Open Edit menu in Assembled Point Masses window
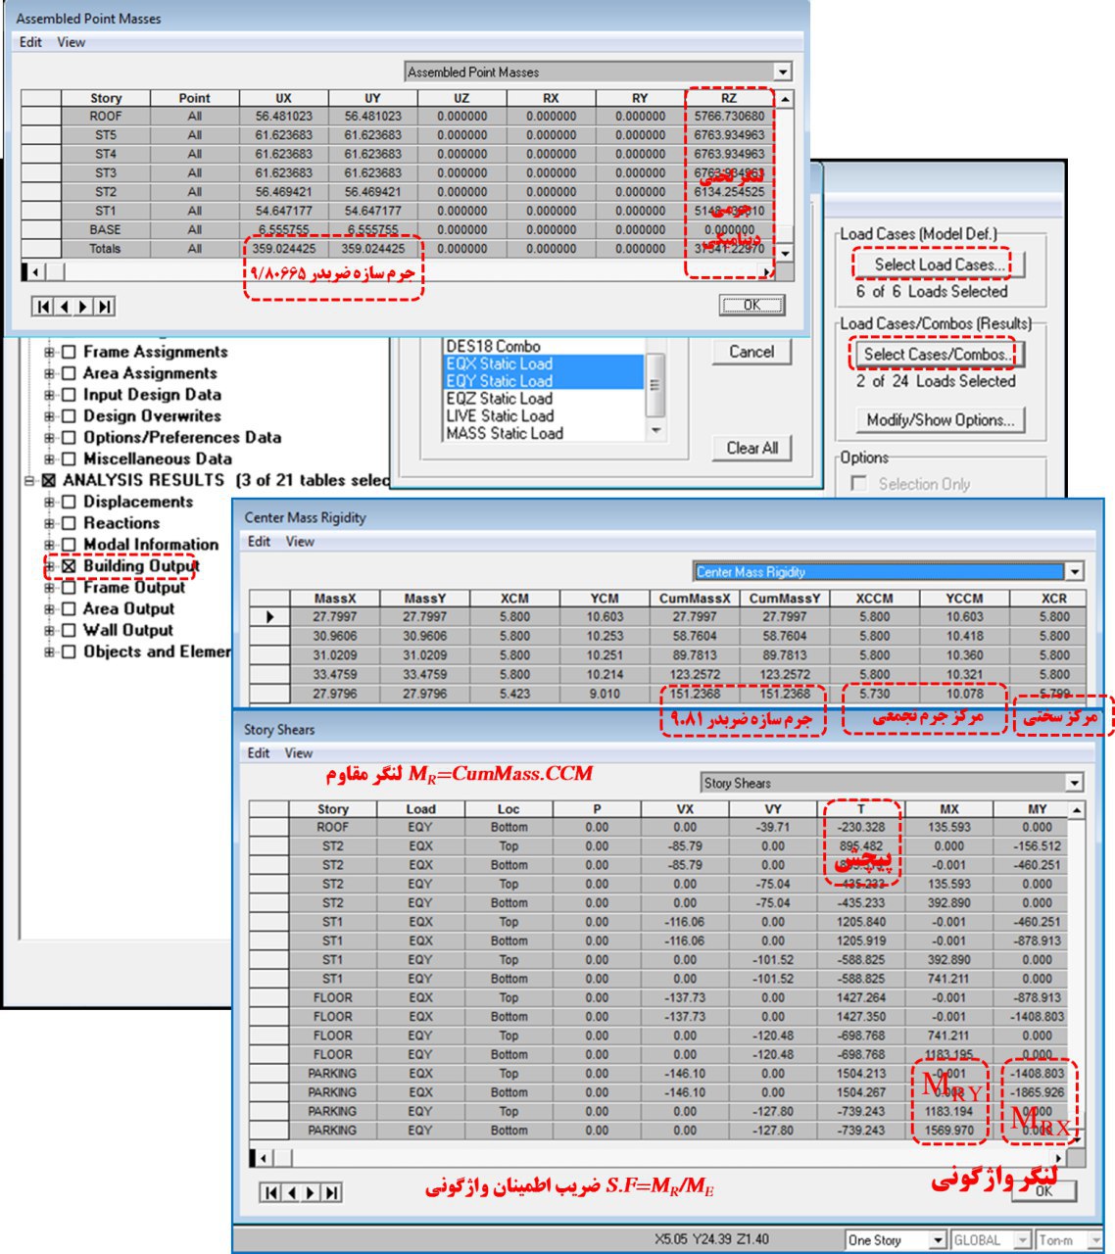The image size is (1115, 1254). 30,42
